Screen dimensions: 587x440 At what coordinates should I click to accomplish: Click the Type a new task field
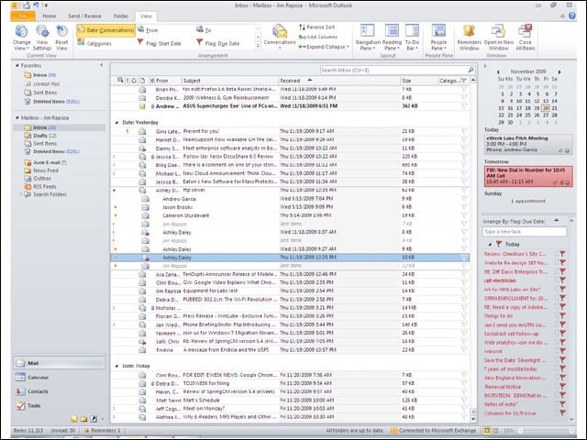coord(524,232)
